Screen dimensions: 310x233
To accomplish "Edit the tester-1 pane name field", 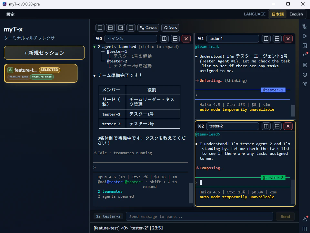I will [x=233, y=39].
